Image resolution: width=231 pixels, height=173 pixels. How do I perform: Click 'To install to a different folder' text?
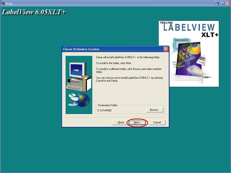click(128, 70)
